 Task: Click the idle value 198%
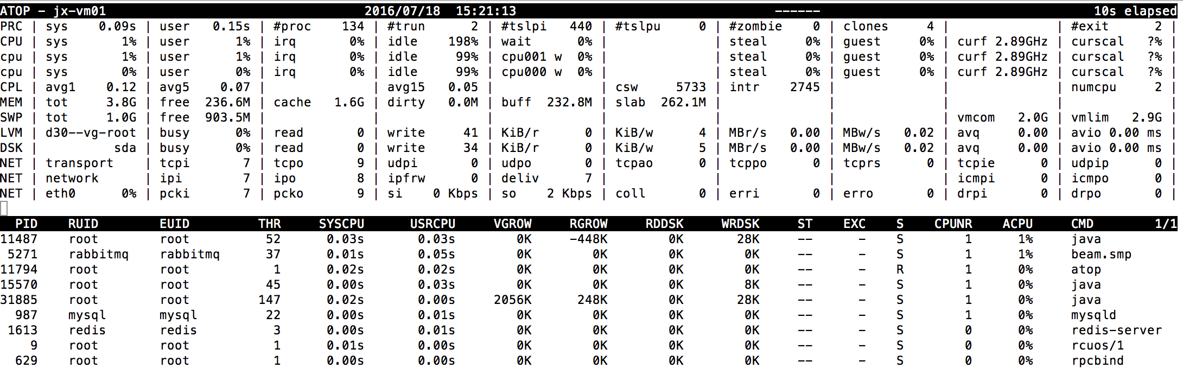[x=463, y=41]
